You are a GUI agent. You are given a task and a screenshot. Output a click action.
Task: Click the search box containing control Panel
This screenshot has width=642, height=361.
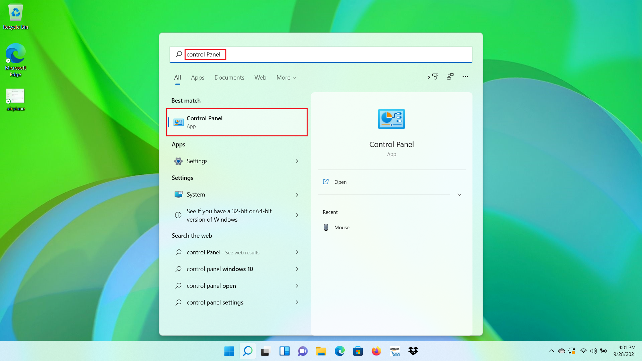tap(321, 54)
